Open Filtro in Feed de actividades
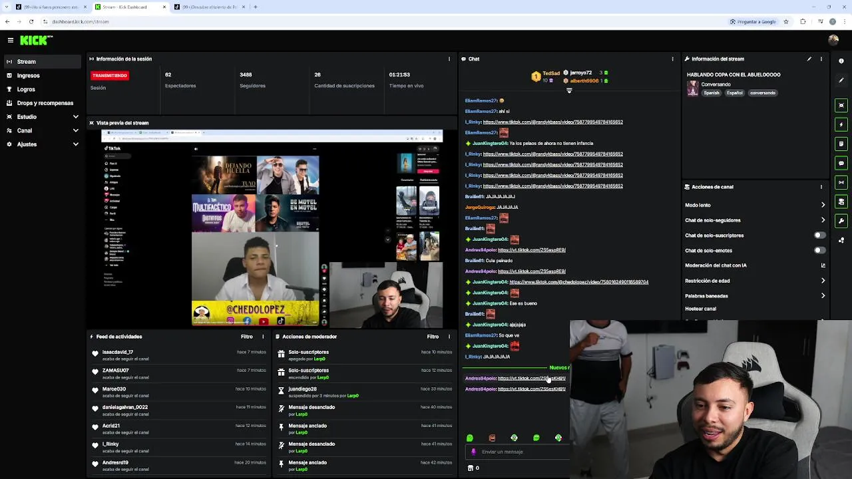 click(246, 337)
